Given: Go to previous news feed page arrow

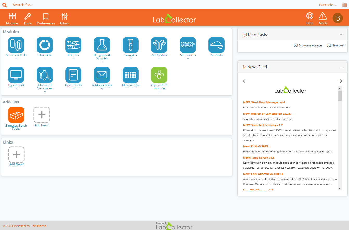Looking at the screenshot, I should (244, 81).
